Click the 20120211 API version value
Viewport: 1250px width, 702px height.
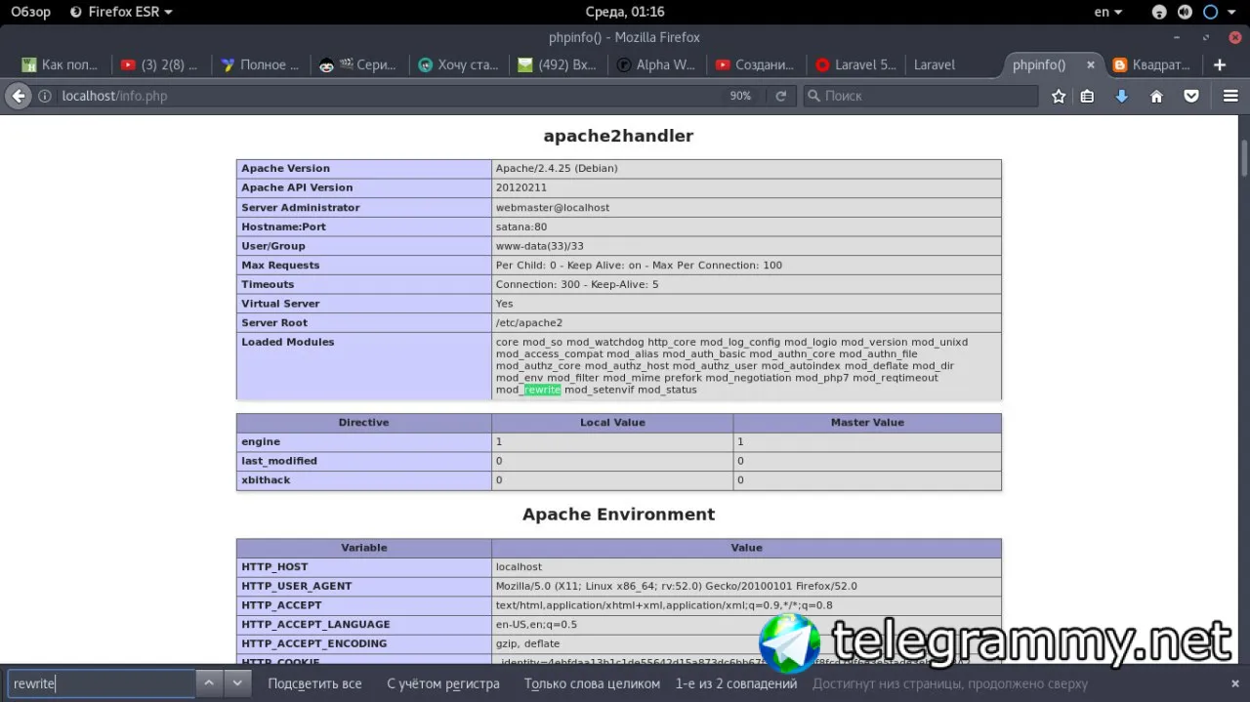[521, 187]
